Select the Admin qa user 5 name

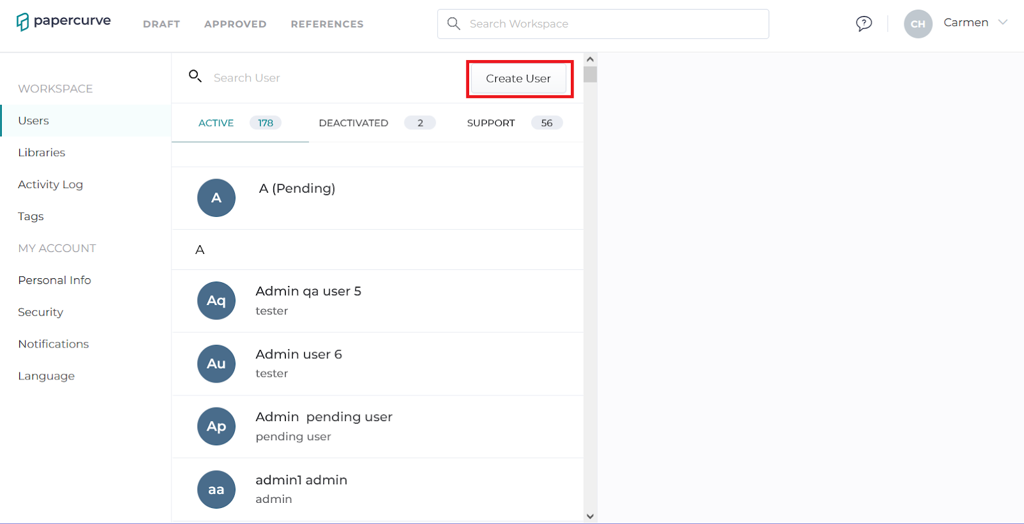coord(308,291)
